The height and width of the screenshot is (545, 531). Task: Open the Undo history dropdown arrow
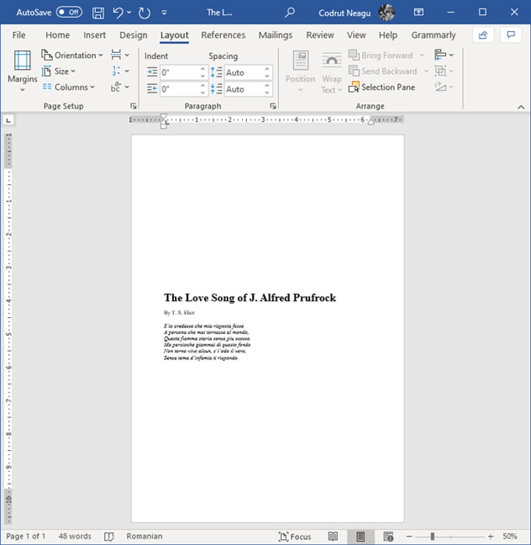click(129, 13)
